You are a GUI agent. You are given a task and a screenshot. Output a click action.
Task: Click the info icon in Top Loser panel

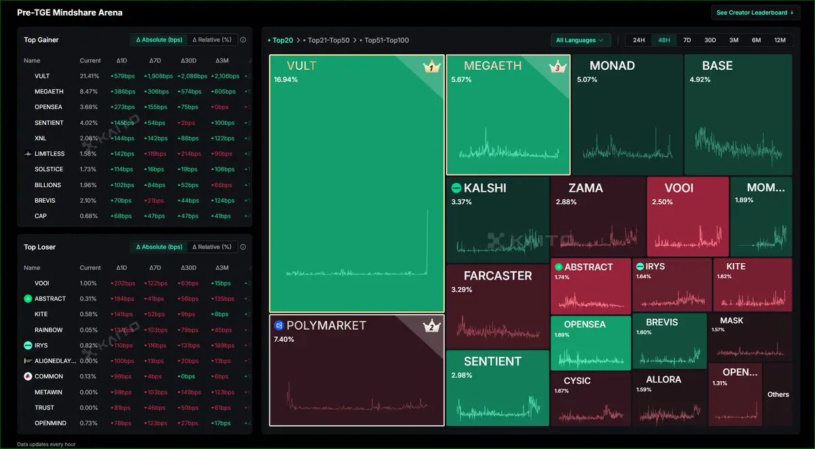[243, 247]
